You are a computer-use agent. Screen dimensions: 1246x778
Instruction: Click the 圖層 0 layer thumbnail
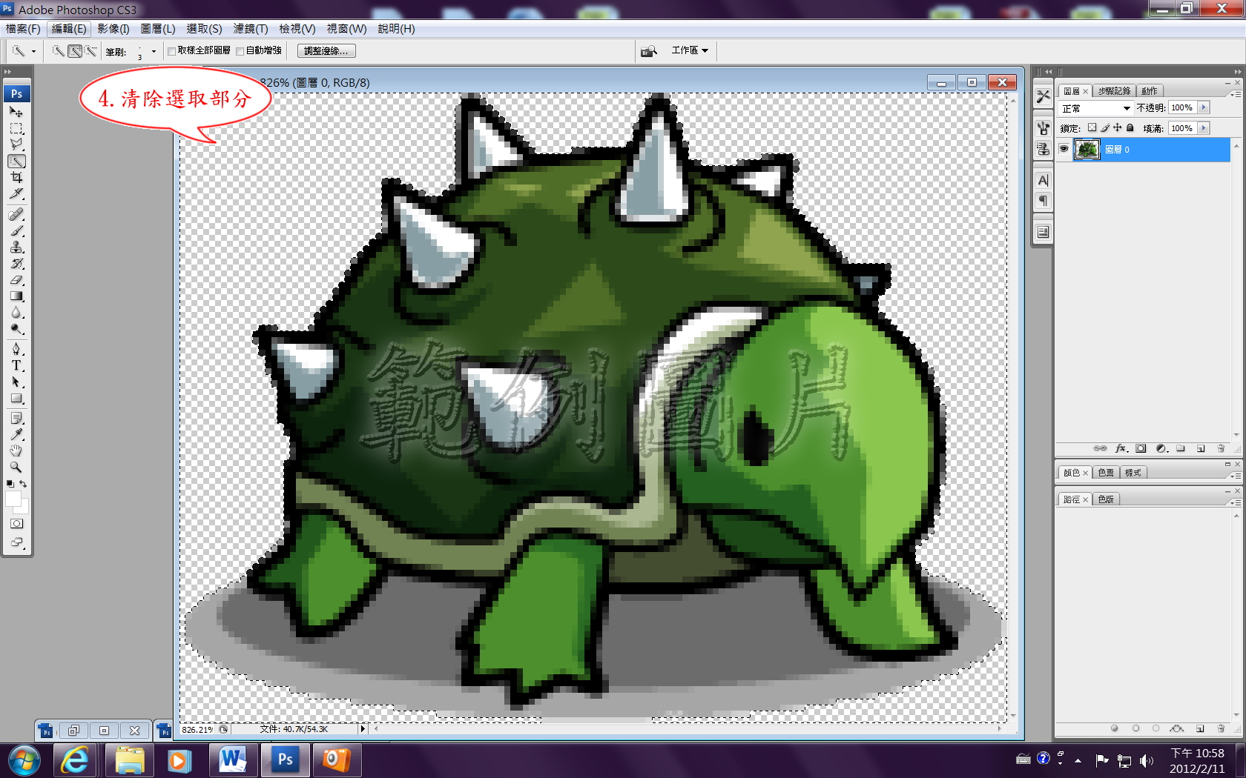pyautogui.click(x=1087, y=149)
